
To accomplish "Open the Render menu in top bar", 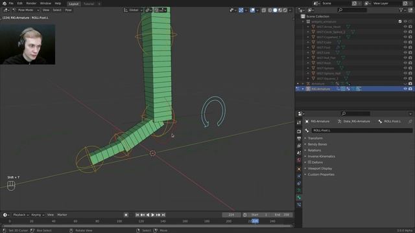I will tap(31, 3).
